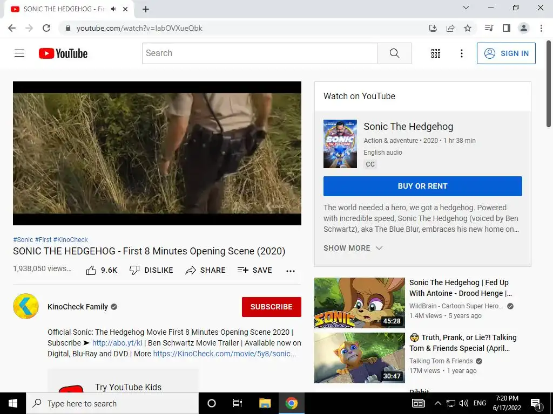Click the taskbar search box
553x414 pixels.
click(x=112, y=403)
